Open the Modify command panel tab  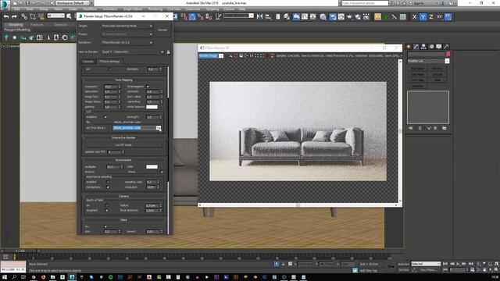pos(416,47)
